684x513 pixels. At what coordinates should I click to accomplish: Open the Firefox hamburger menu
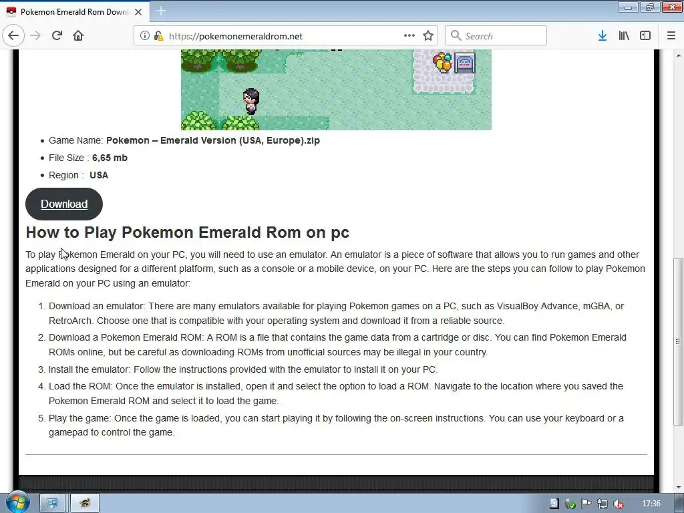click(671, 36)
